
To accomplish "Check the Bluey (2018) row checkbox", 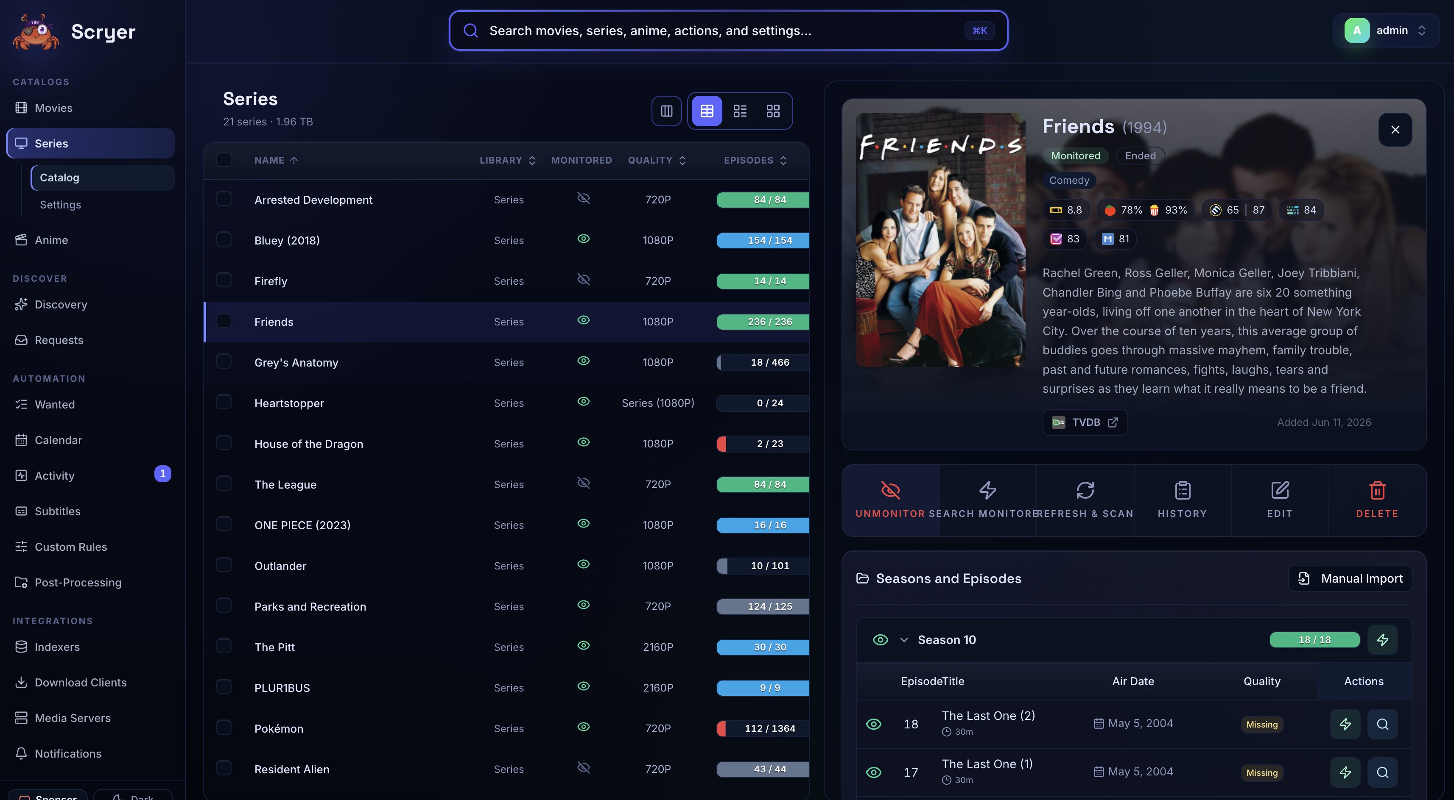I will (224, 239).
